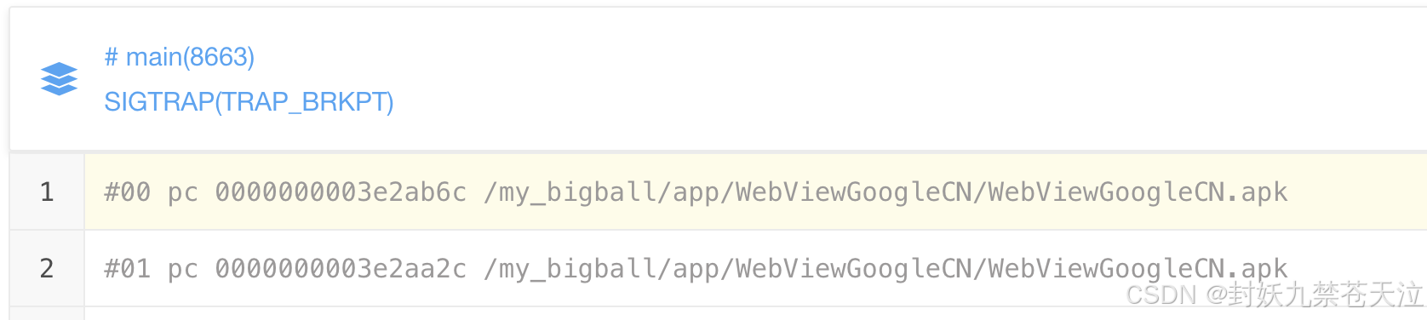Click the /my_bigball directory in frame #01
1427x320 pixels.
tap(570, 270)
